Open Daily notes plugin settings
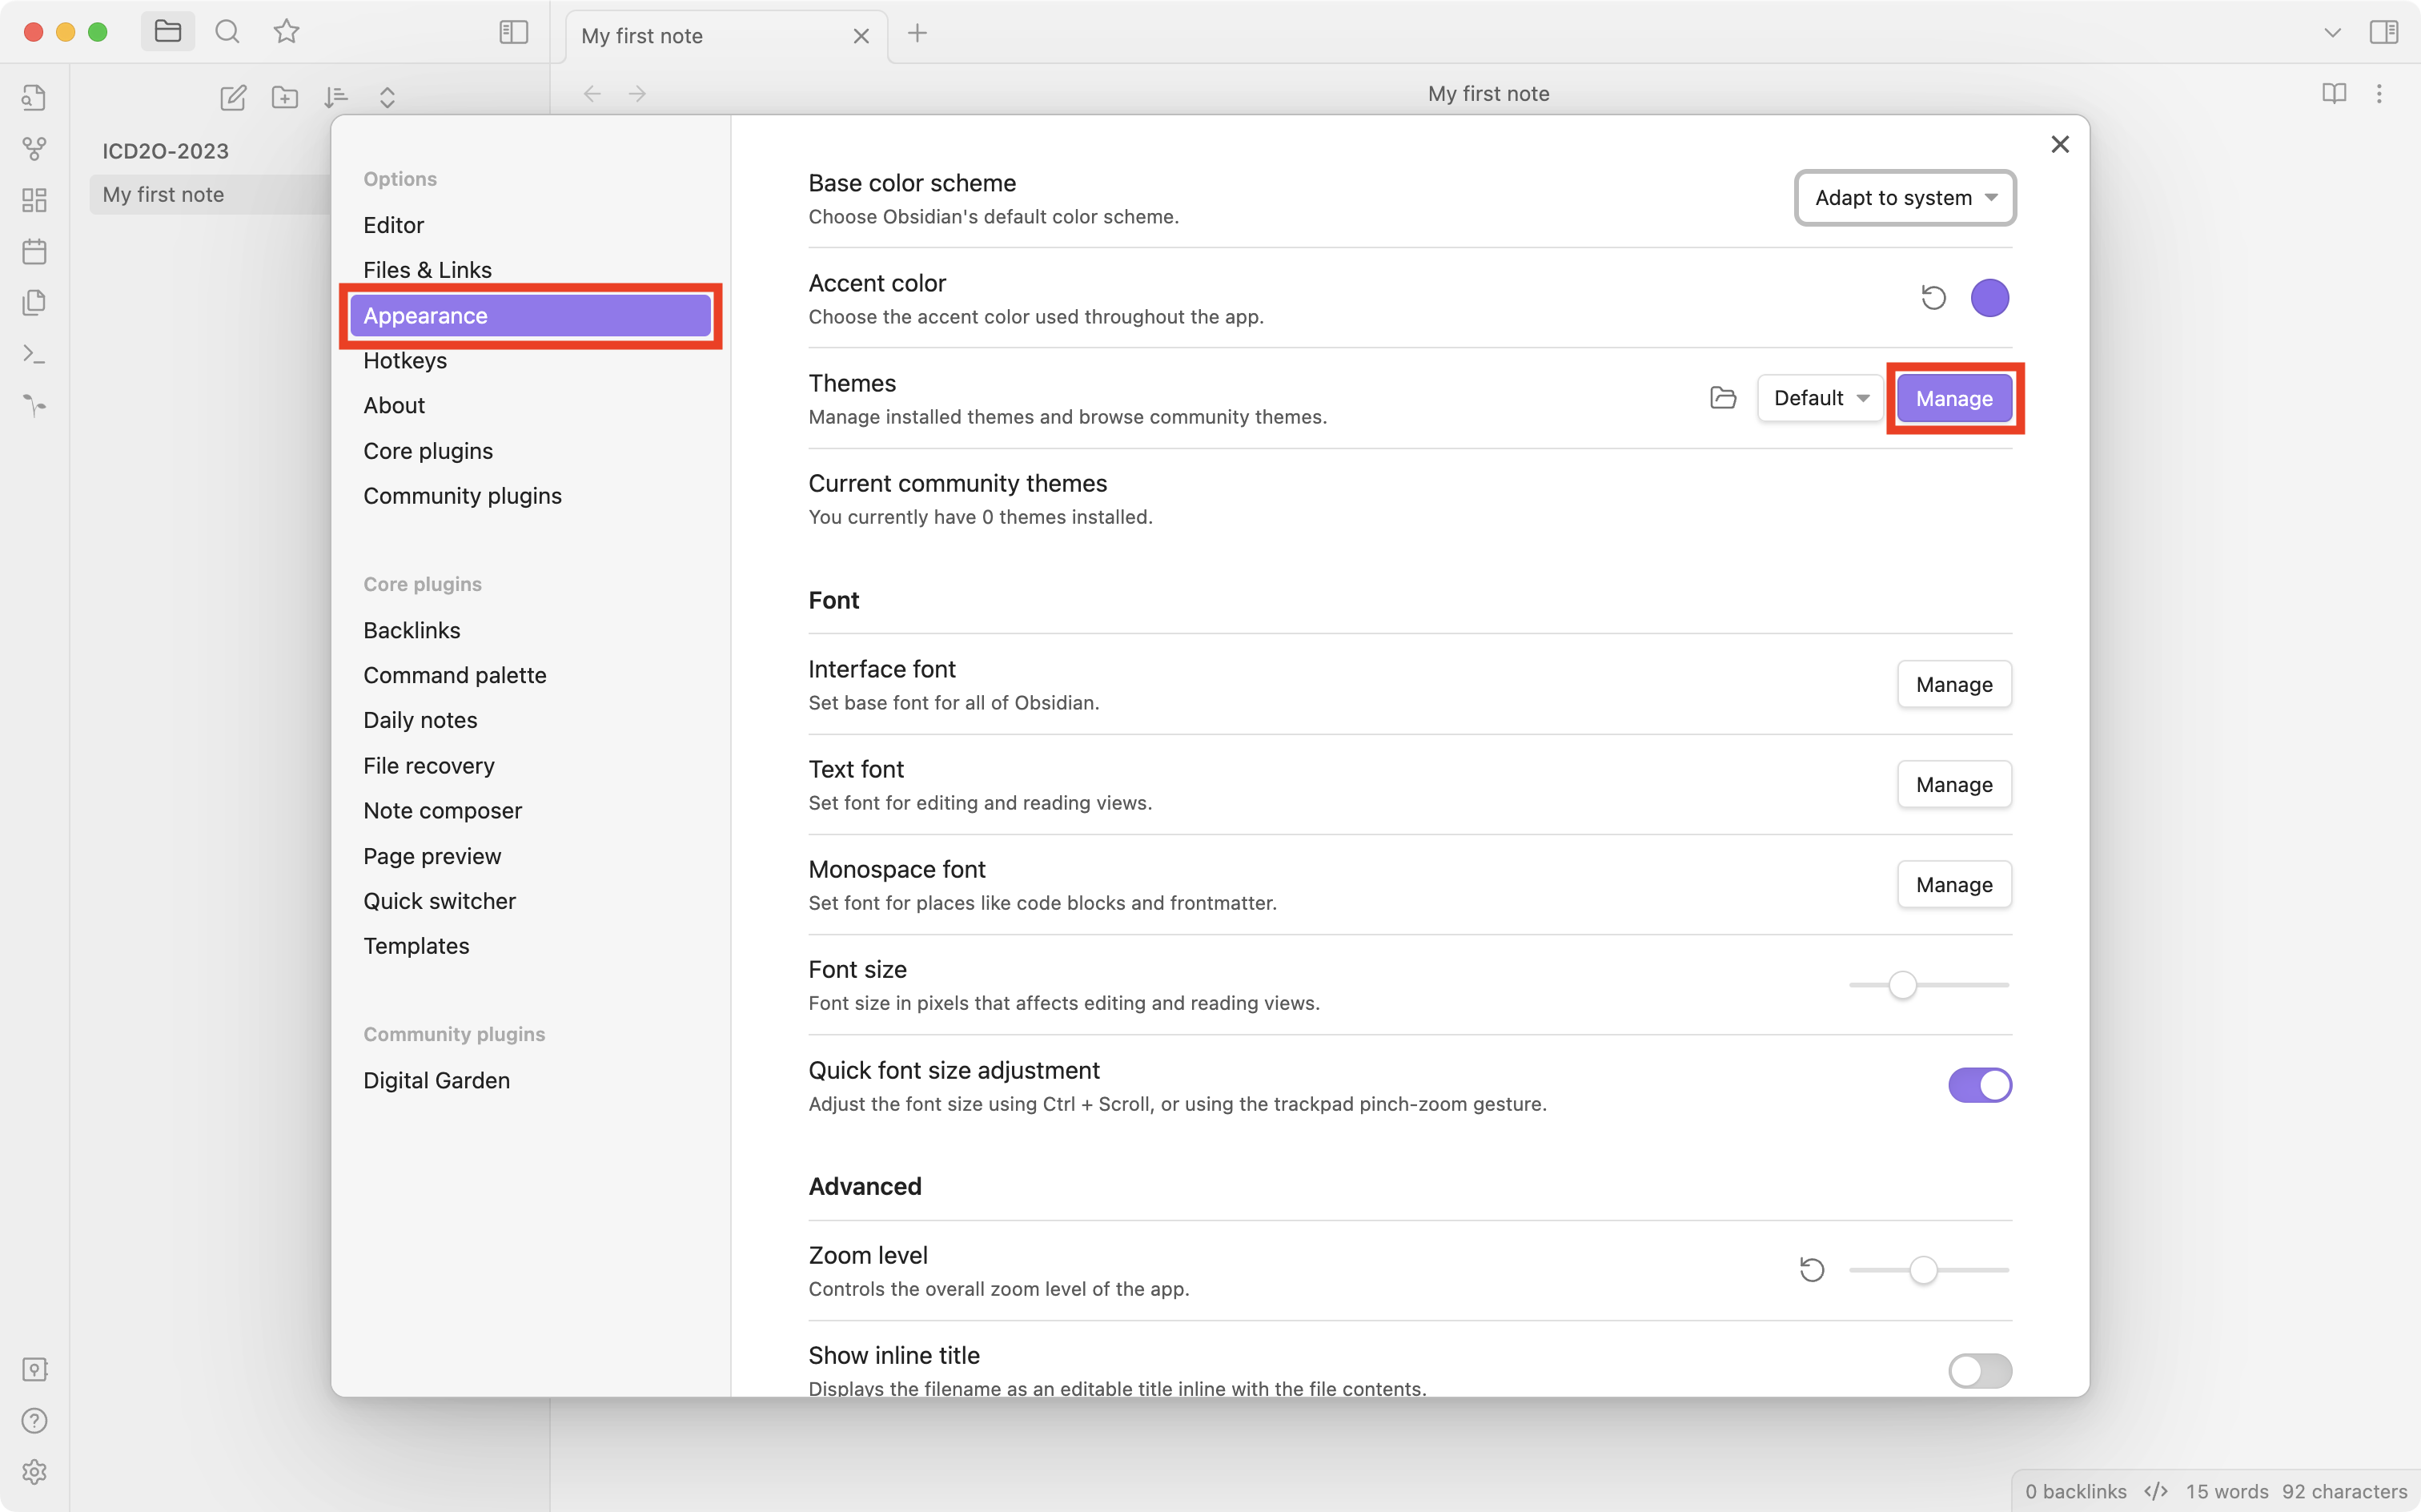This screenshot has width=2421, height=1512. coord(531,720)
